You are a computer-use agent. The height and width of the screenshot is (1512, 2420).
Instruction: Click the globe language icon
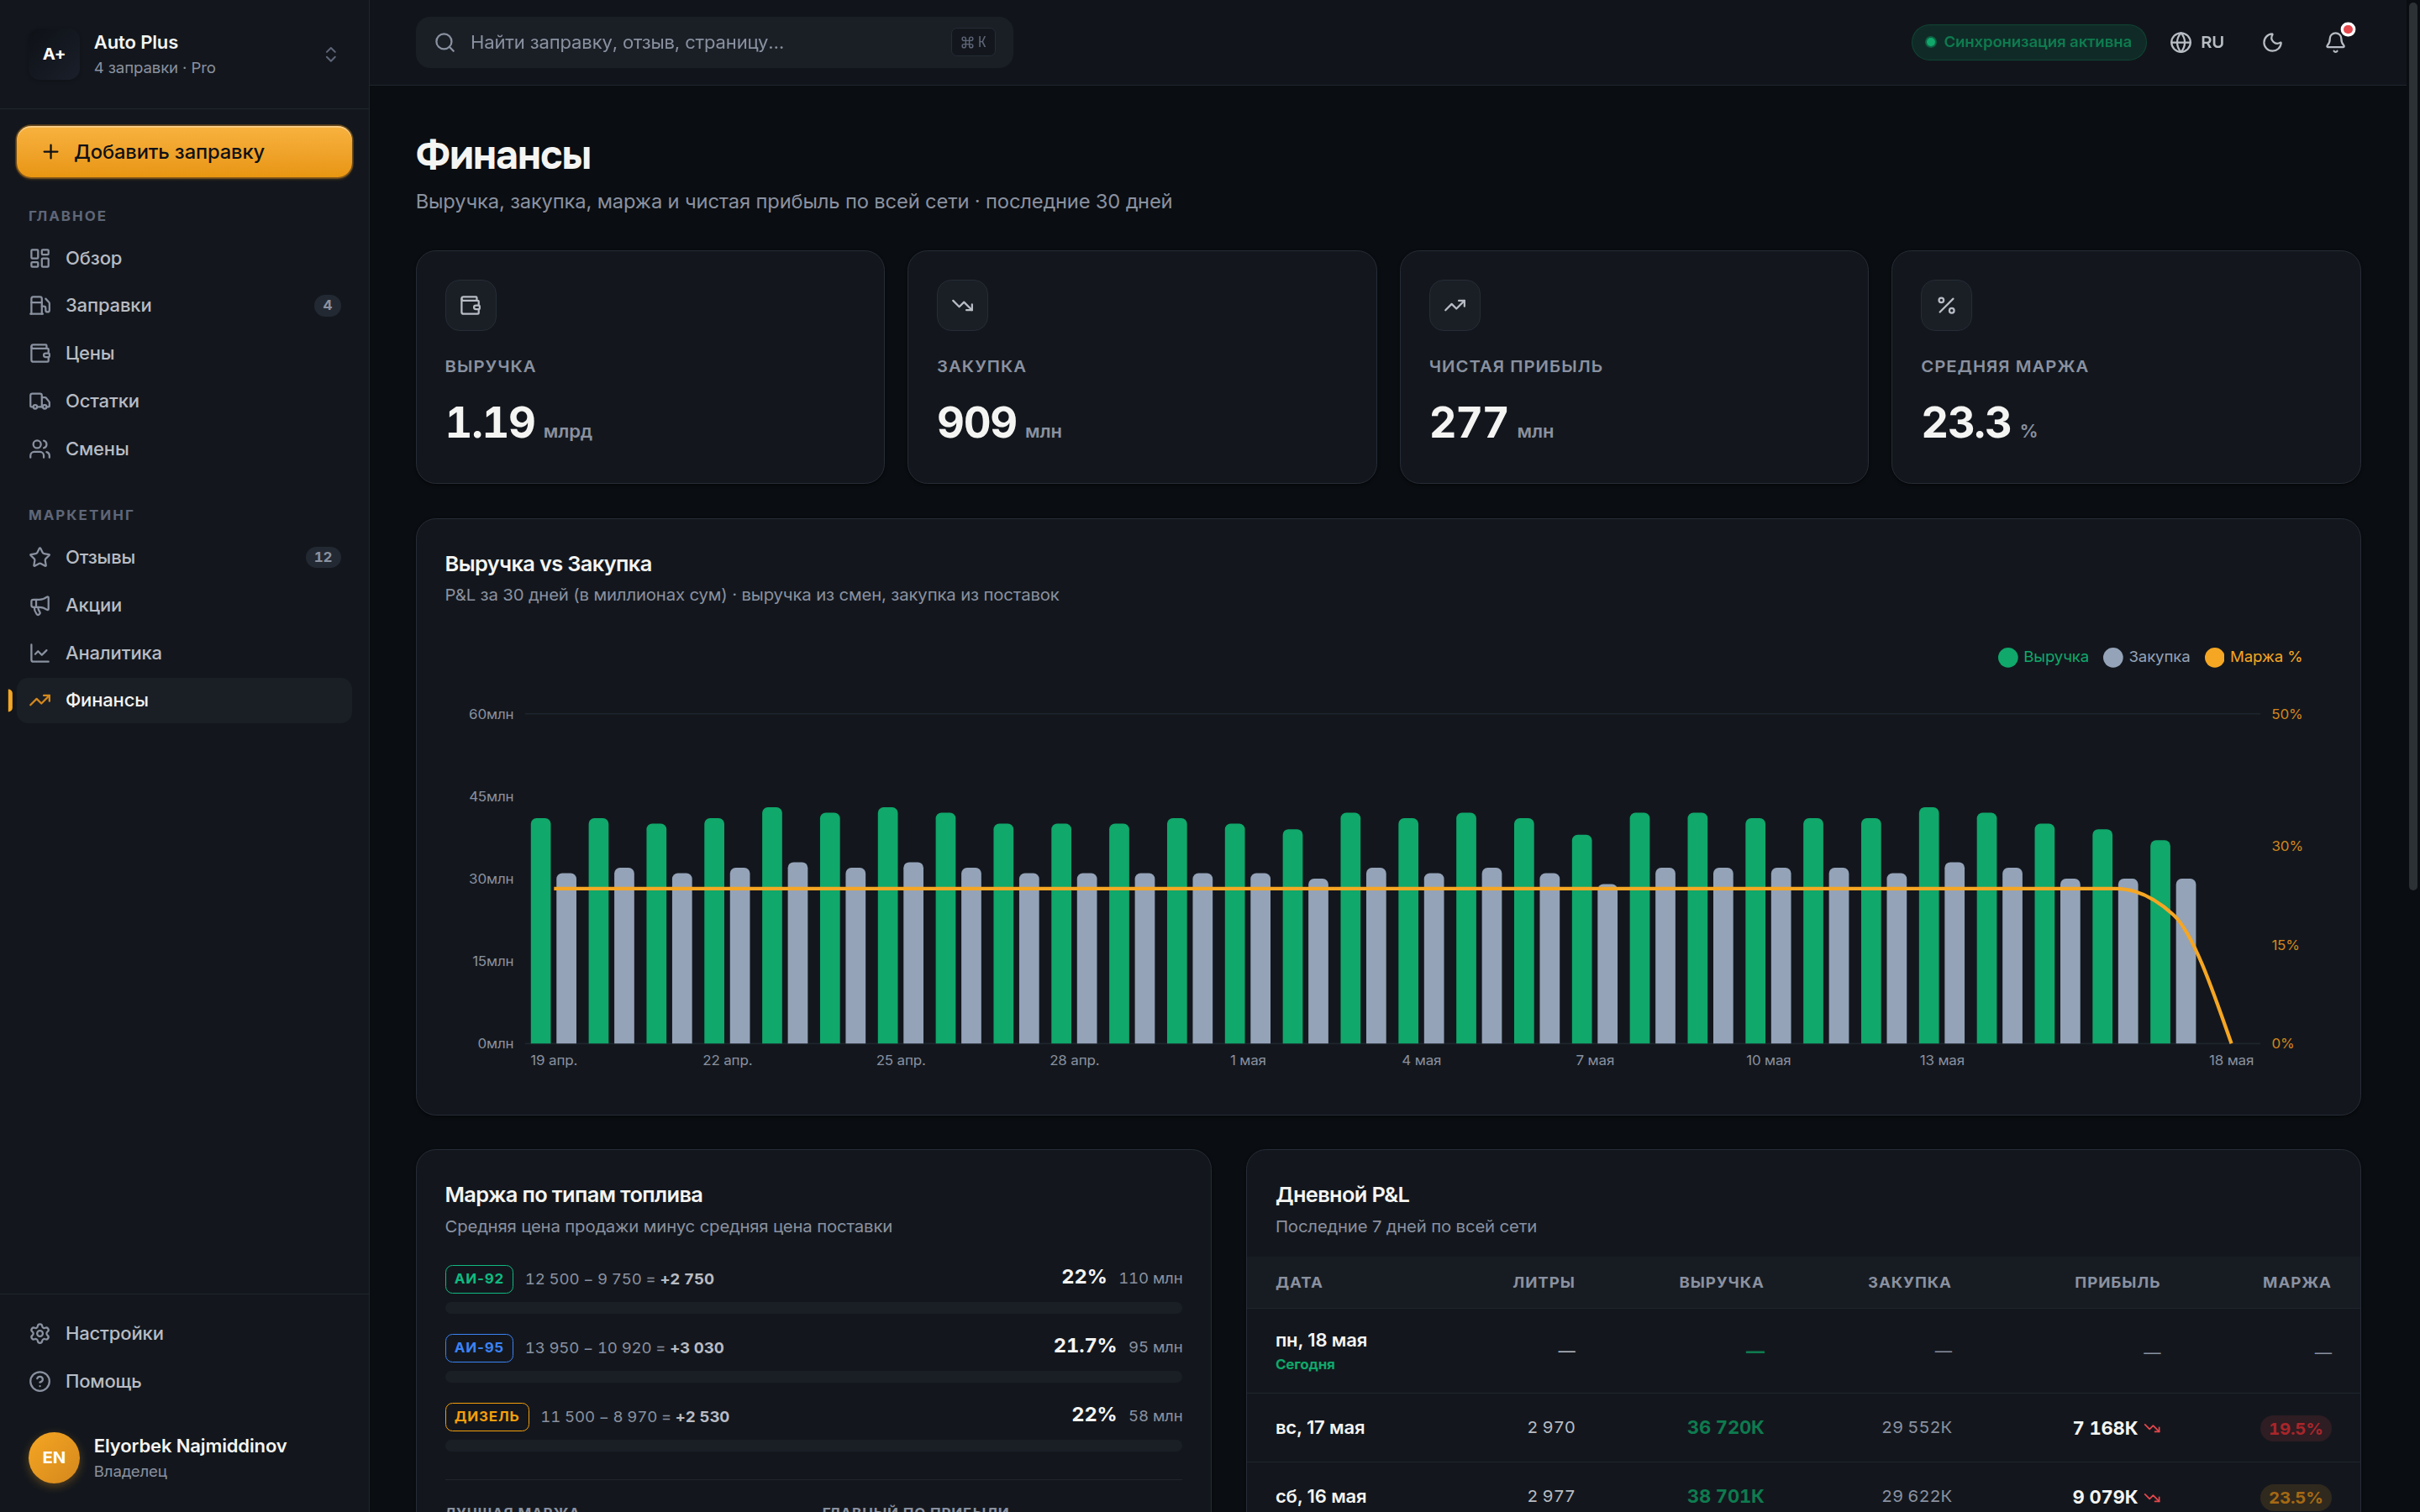tap(2181, 42)
